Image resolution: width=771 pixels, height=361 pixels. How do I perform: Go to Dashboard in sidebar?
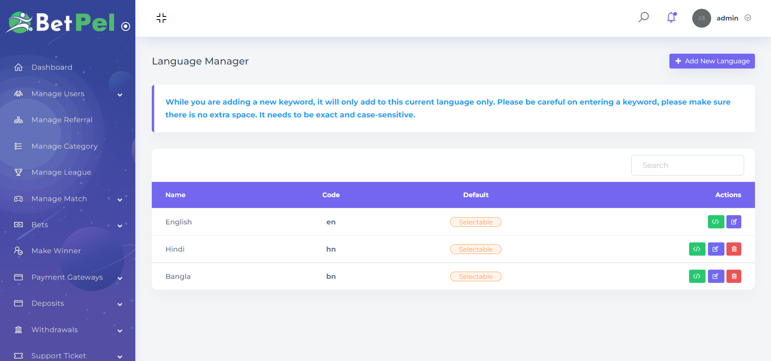click(x=52, y=67)
